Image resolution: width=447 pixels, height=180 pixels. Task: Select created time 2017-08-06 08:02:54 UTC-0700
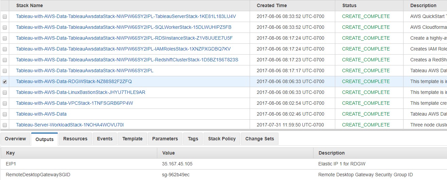[290, 103]
